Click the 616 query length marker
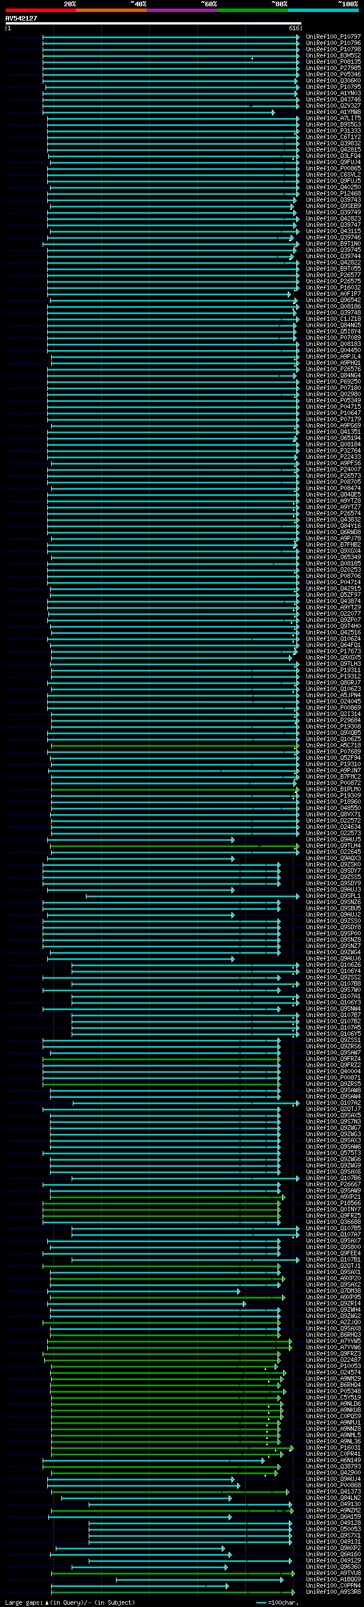This screenshot has width=364, height=1607. [294, 28]
